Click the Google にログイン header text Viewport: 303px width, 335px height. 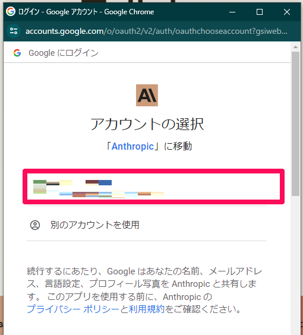[64, 53]
